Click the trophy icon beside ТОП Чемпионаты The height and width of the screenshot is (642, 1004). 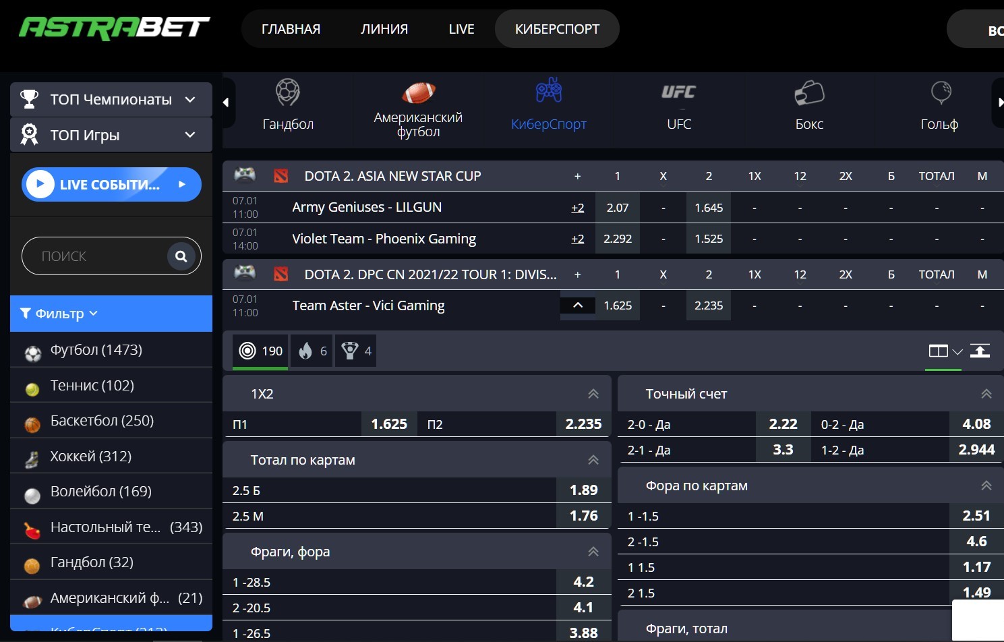tap(29, 99)
